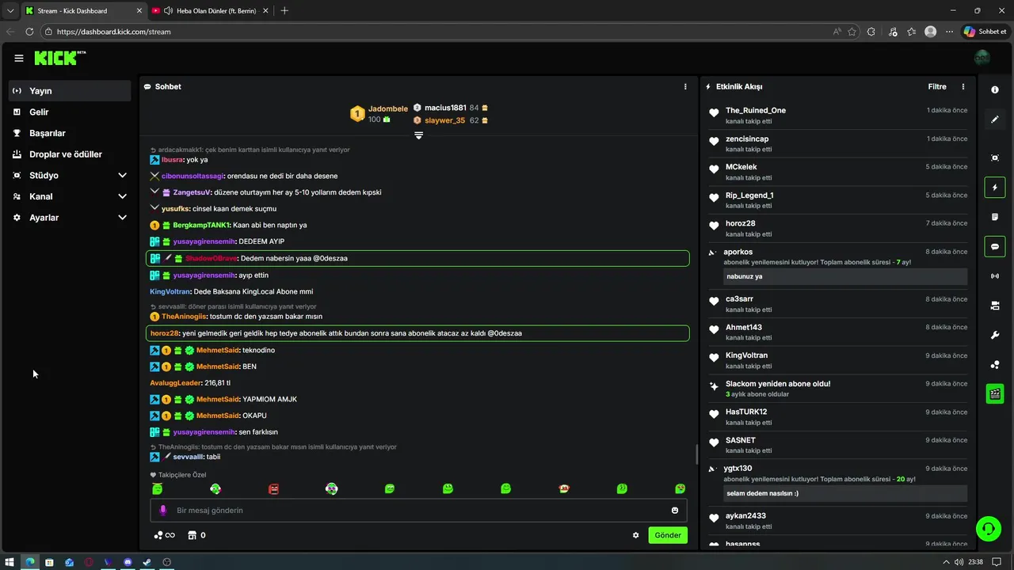Open Droplar ve ödüller in sidebar
Viewport: 1014px width, 570px height.
(x=70, y=154)
